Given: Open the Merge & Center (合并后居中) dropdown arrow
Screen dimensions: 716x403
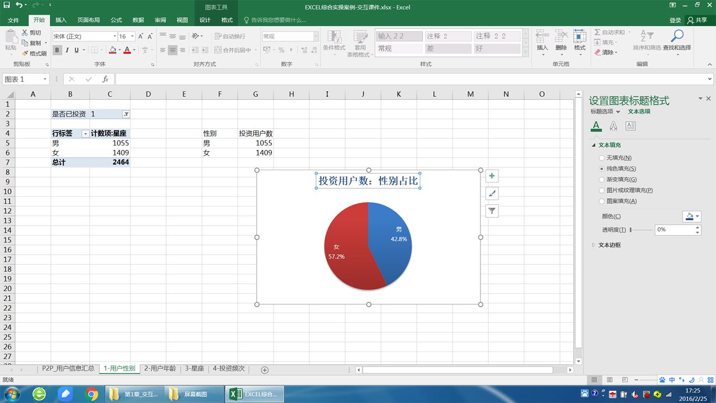Looking at the screenshot, I should tap(256, 50).
